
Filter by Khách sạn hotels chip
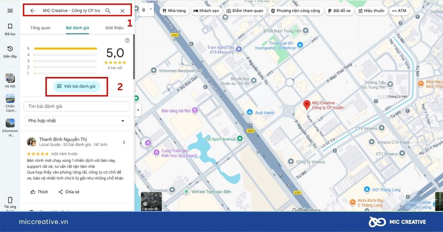[206, 11]
